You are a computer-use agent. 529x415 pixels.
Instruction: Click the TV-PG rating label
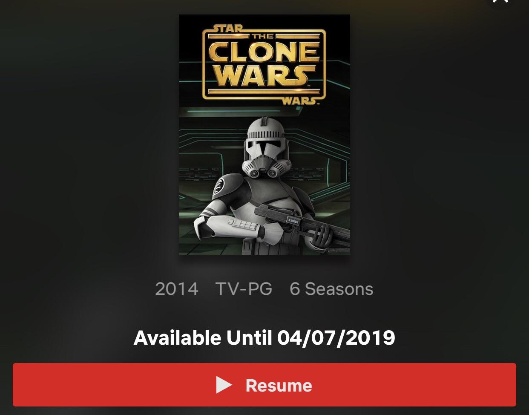point(244,289)
